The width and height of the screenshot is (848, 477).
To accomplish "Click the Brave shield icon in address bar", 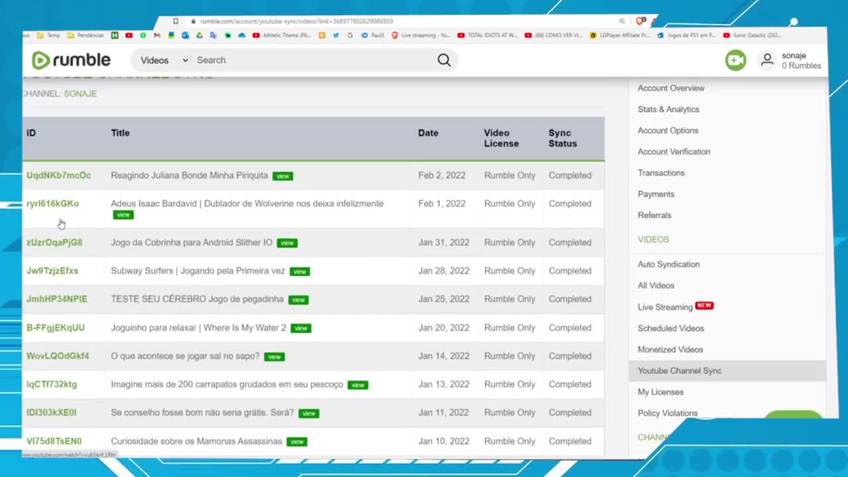I will (639, 21).
